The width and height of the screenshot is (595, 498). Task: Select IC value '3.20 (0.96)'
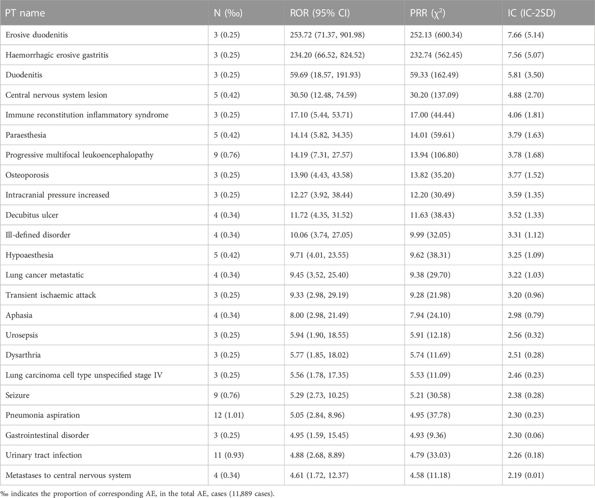[x=525, y=295]
